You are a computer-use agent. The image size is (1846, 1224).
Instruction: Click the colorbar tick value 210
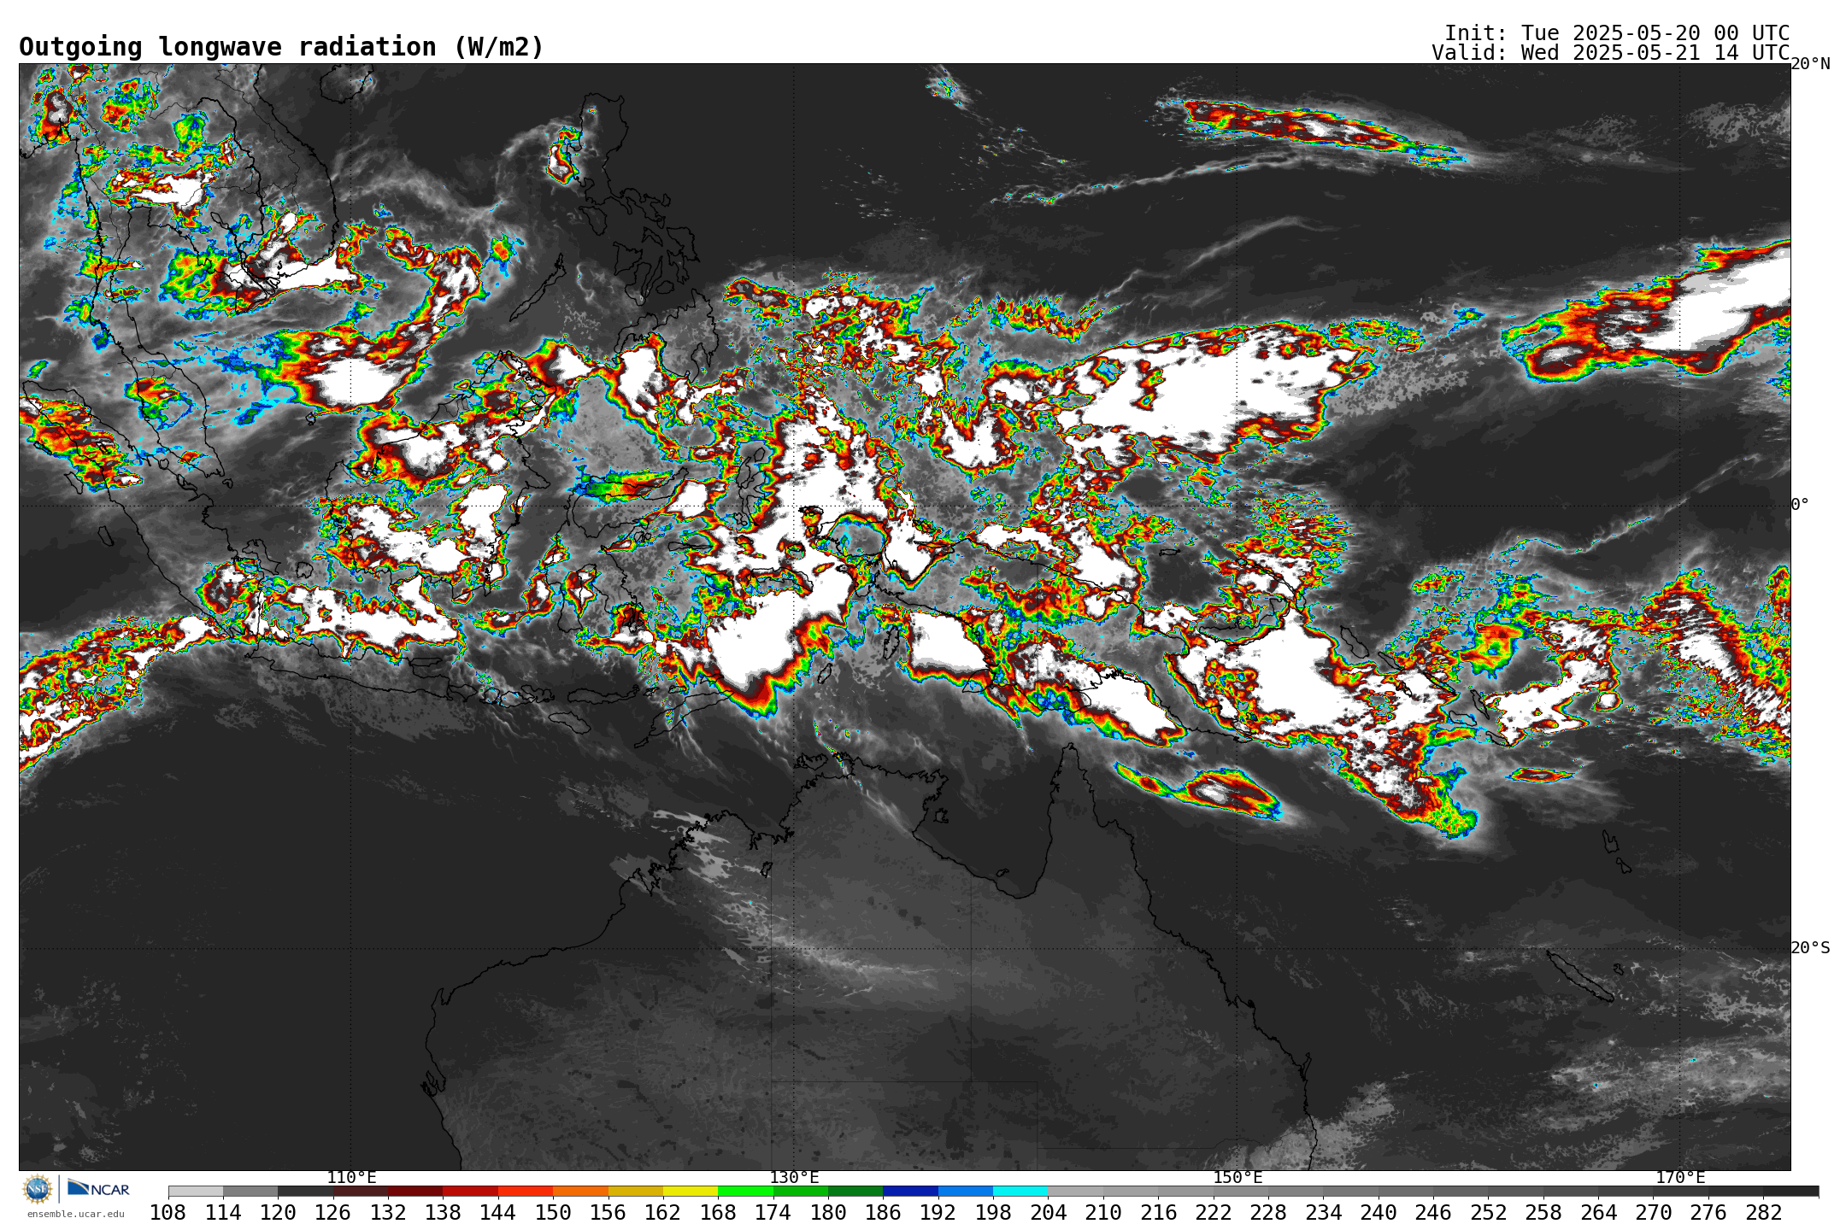click(1103, 1212)
